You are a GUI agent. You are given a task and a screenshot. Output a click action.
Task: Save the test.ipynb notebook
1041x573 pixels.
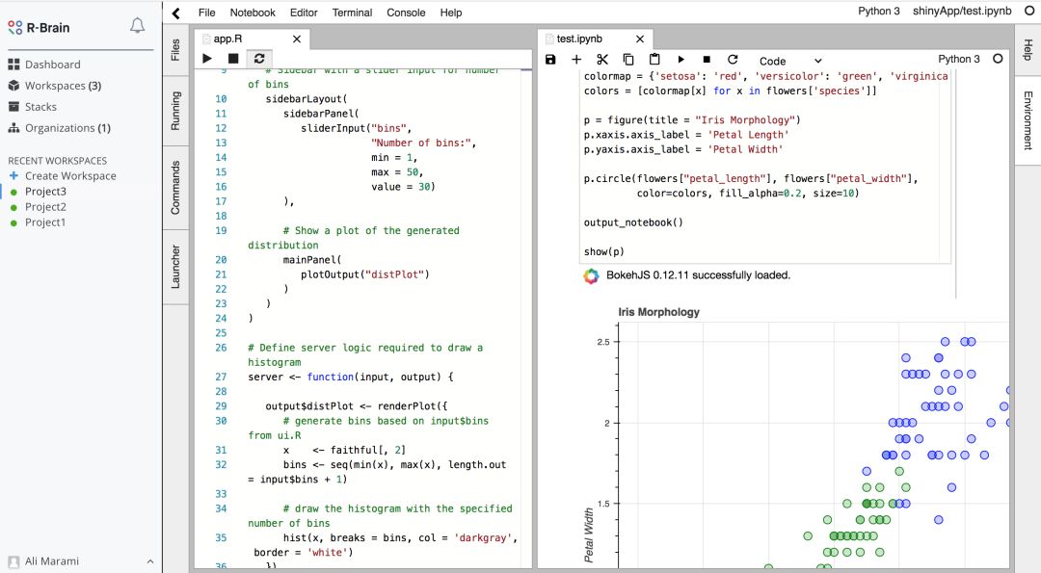tap(550, 60)
